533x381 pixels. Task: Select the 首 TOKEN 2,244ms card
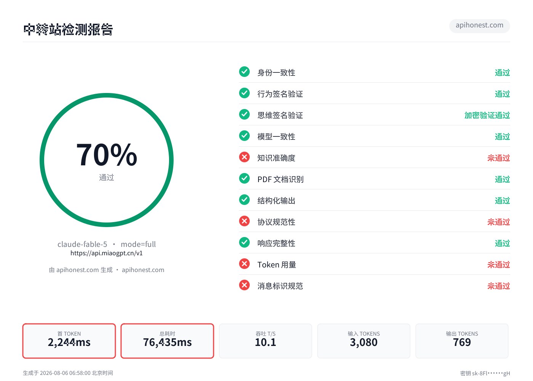coord(69,341)
